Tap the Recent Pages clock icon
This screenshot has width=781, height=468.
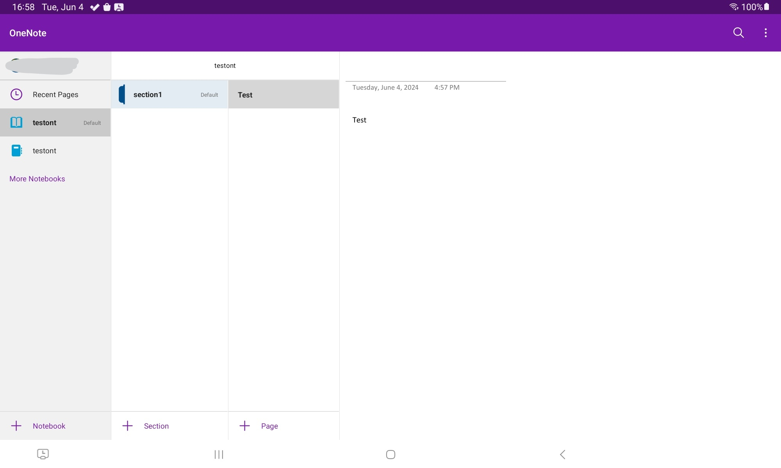tap(16, 94)
